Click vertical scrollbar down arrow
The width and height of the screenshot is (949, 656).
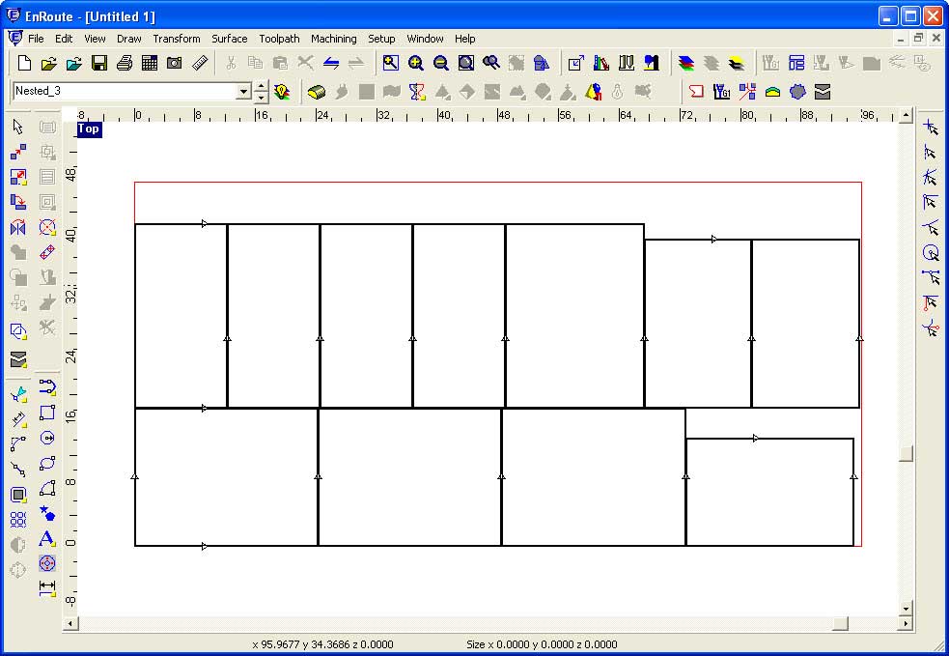pyautogui.click(x=906, y=609)
